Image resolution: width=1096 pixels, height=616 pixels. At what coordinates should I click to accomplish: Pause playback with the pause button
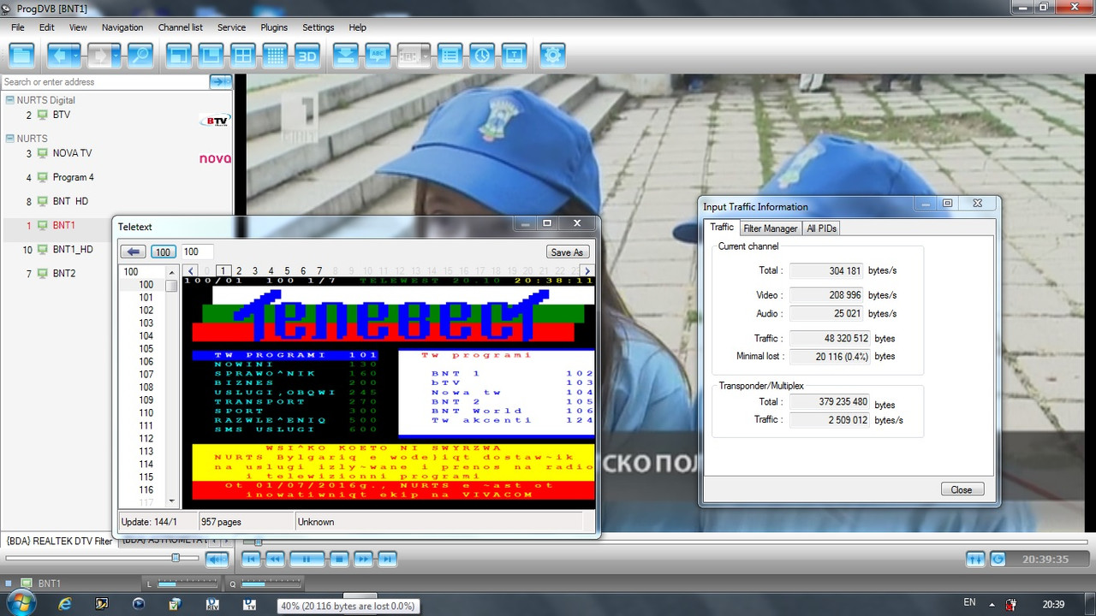pos(307,559)
